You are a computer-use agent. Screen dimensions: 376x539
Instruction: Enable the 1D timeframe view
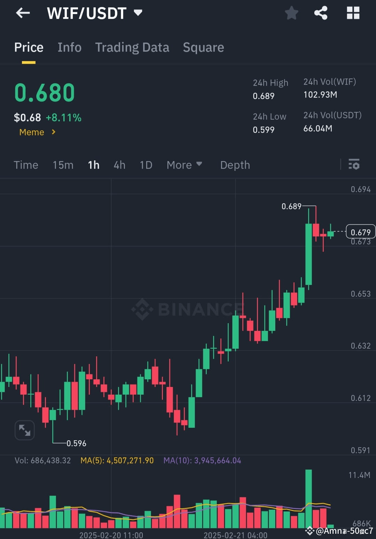tap(146, 165)
